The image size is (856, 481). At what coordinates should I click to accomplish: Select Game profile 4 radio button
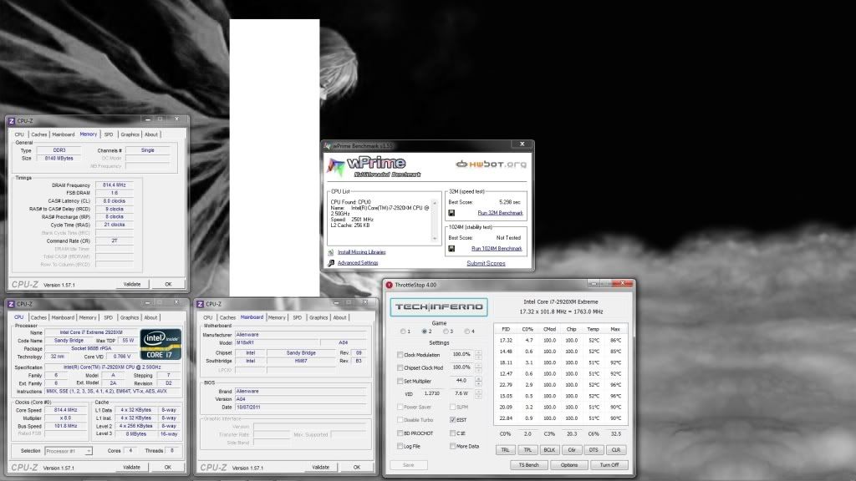click(467, 332)
